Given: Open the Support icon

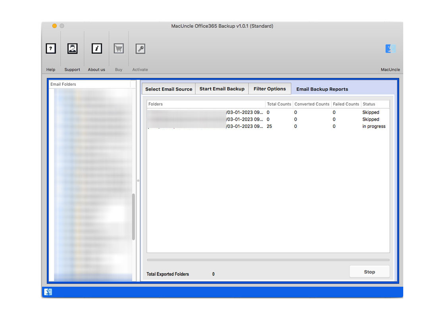Looking at the screenshot, I should (x=72, y=48).
